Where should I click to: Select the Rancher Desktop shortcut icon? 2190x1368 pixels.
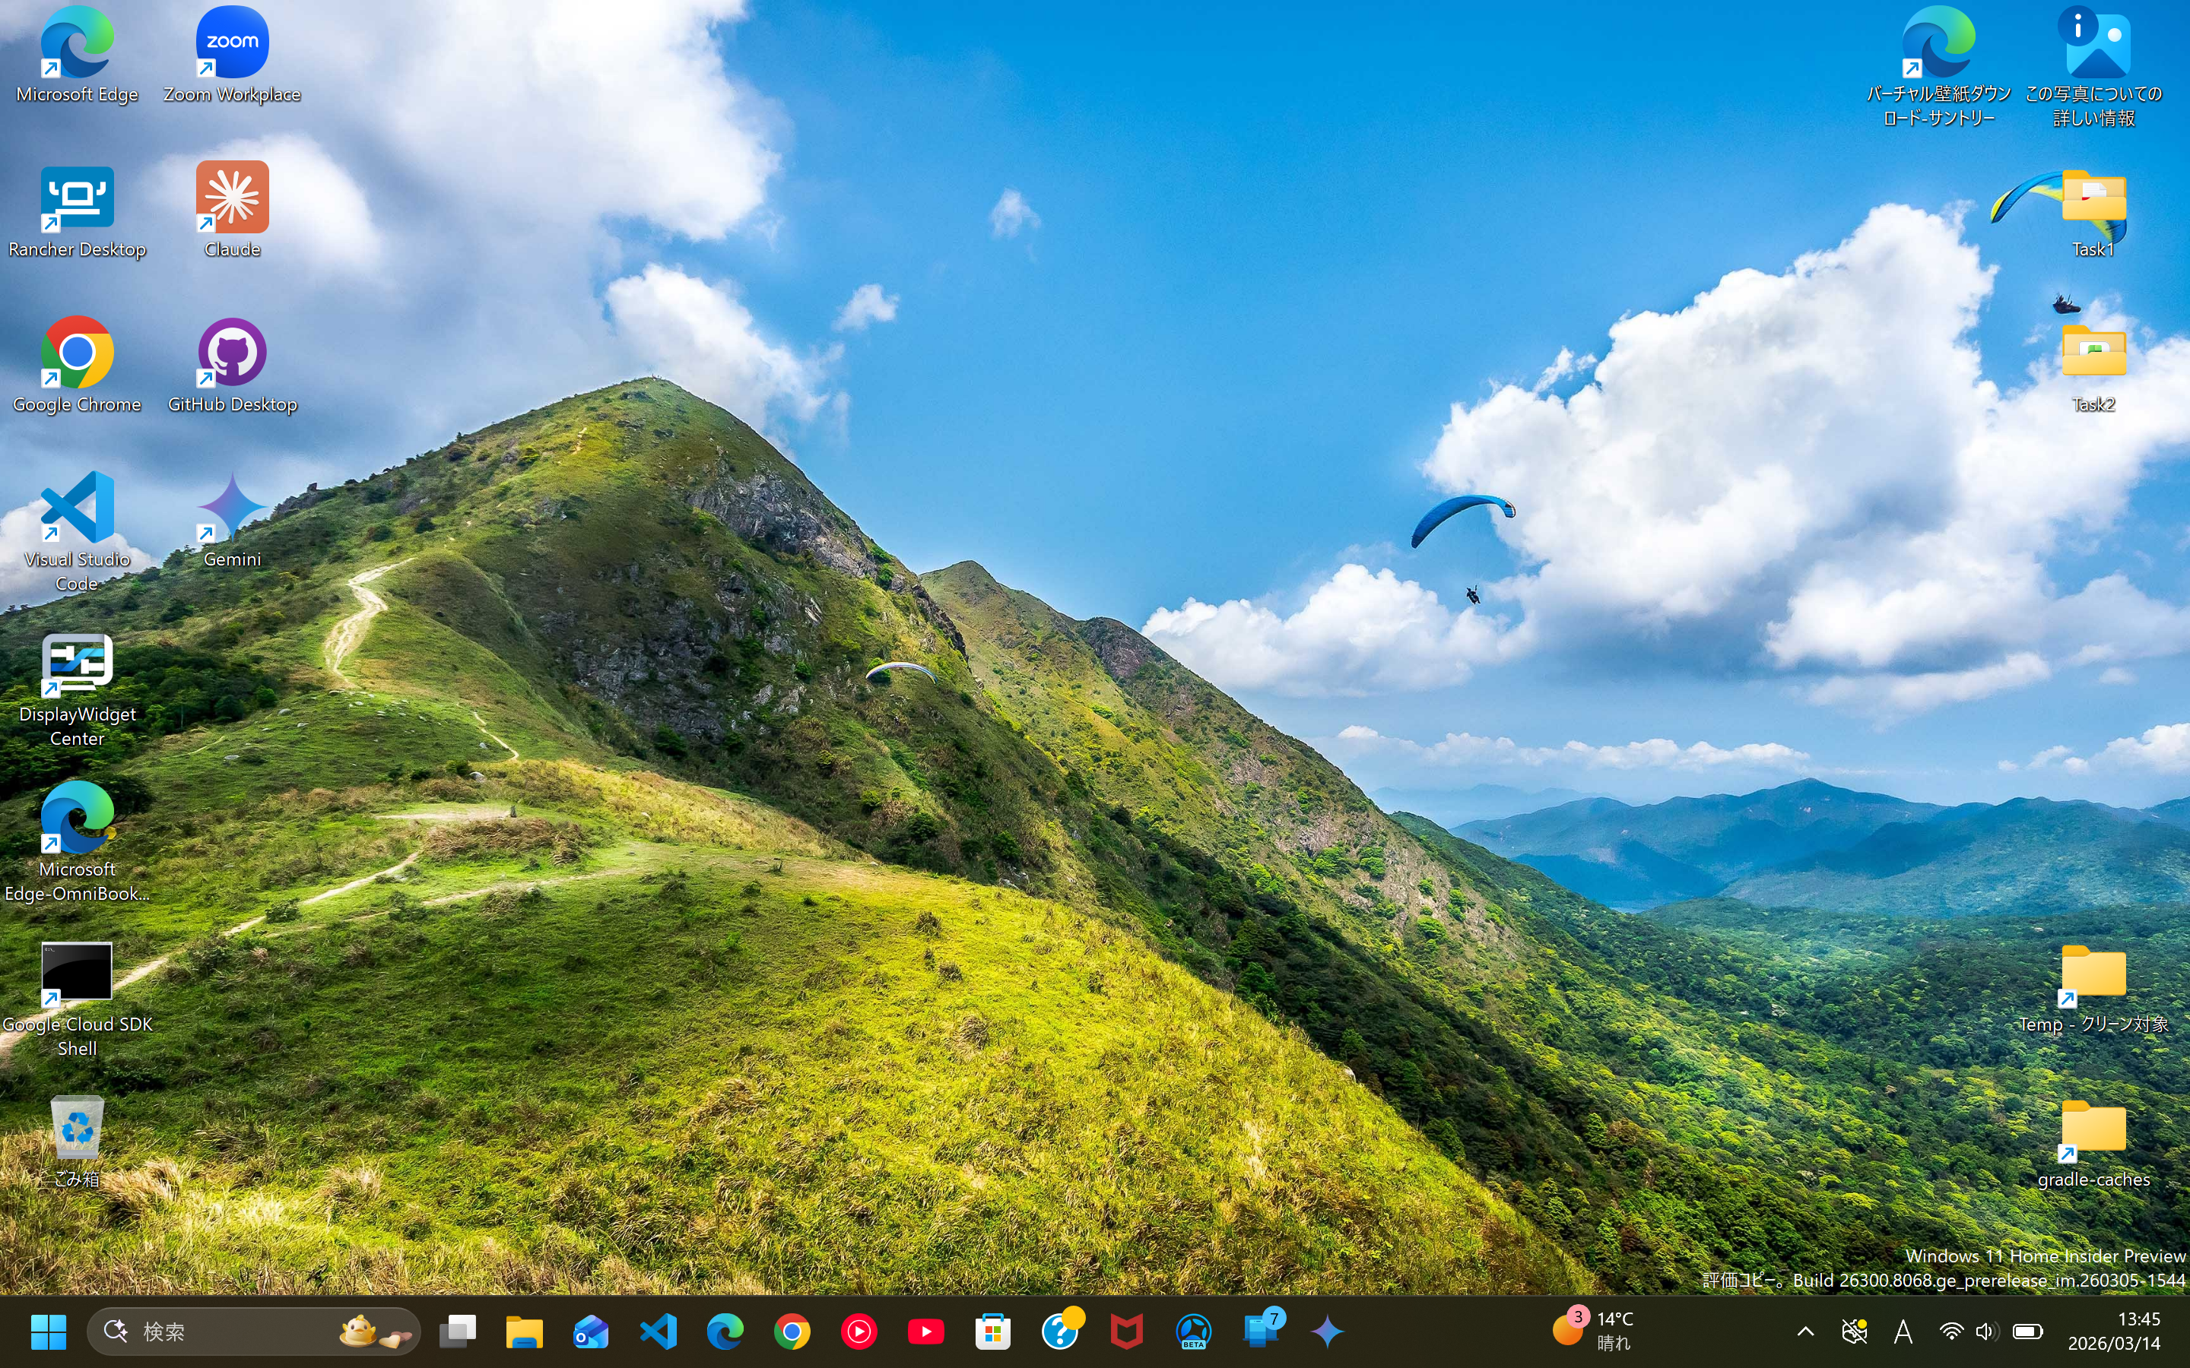pyautogui.click(x=77, y=198)
